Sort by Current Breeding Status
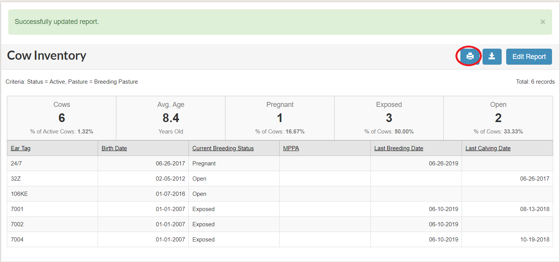560x262 pixels. 223,148
